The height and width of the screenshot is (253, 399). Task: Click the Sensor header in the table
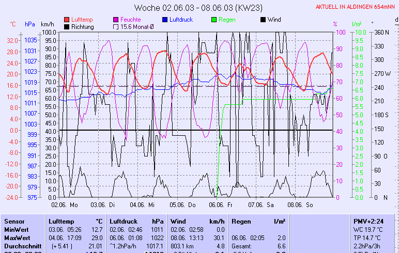14,221
